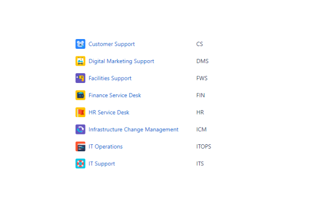The height and width of the screenshot is (205, 320).
Task: Click the FWS project key
Action: pos(202,78)
